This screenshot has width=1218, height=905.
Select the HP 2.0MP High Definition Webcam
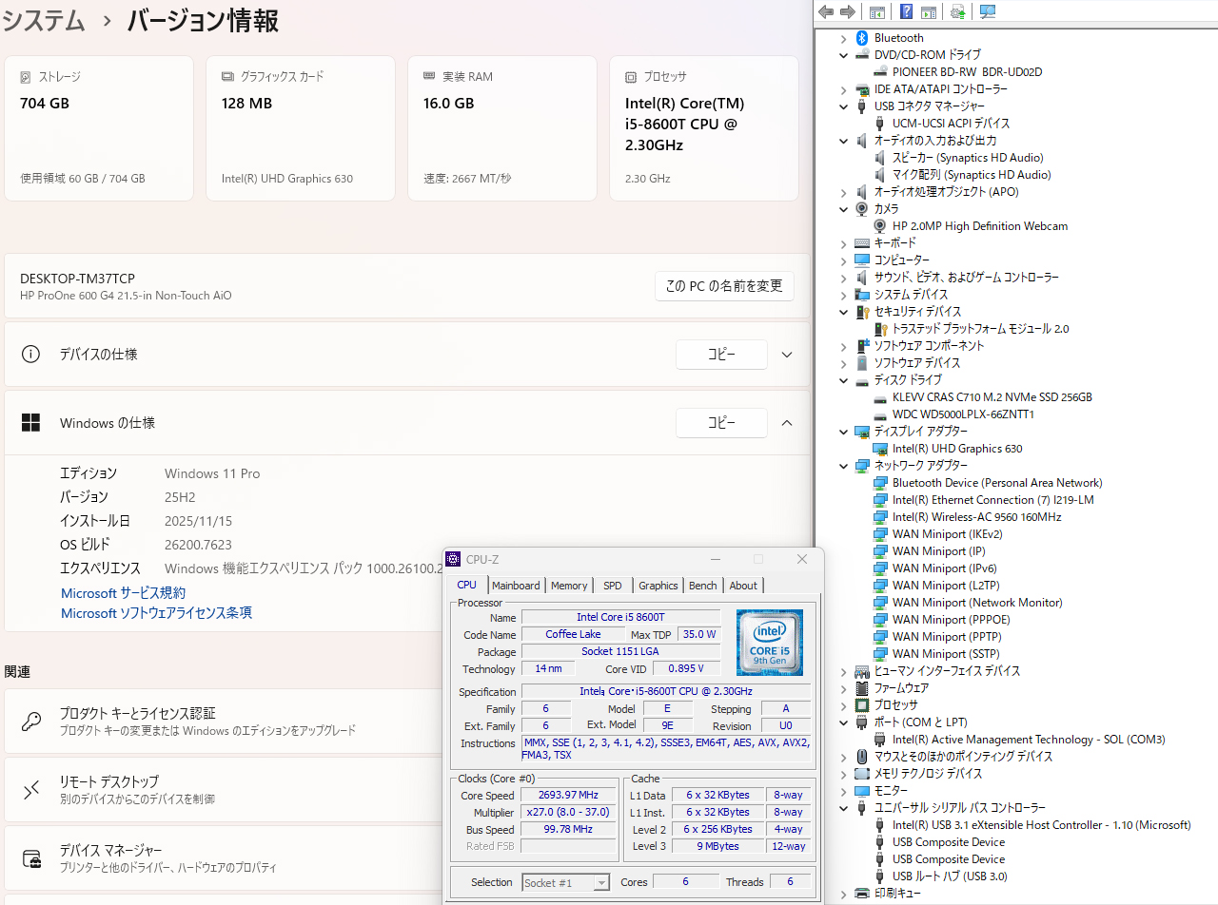(979, 226)
